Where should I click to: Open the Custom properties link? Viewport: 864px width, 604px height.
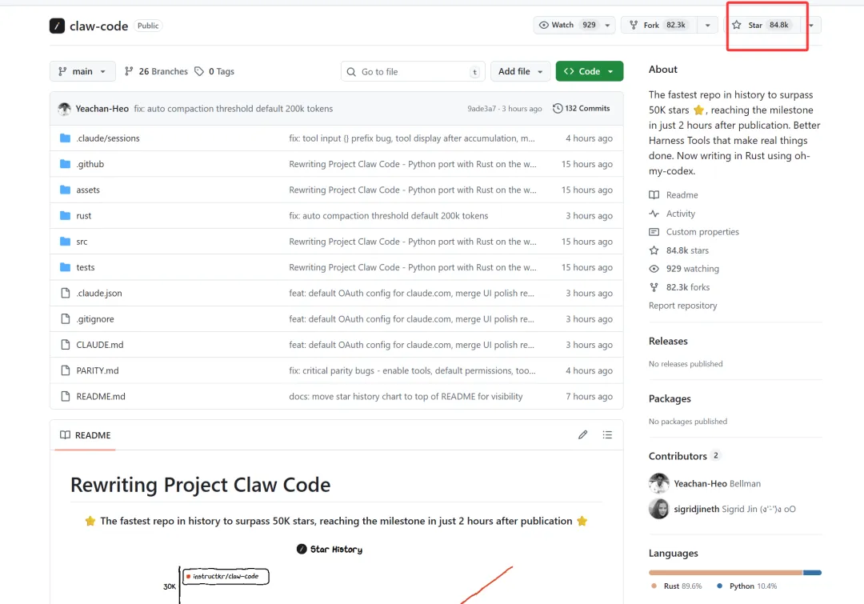point(694,231)
